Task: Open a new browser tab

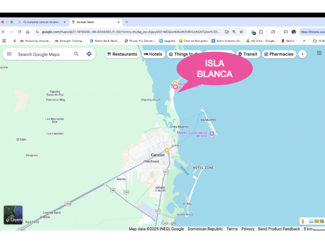Action: pyautogui.click(x=127, y=22)
